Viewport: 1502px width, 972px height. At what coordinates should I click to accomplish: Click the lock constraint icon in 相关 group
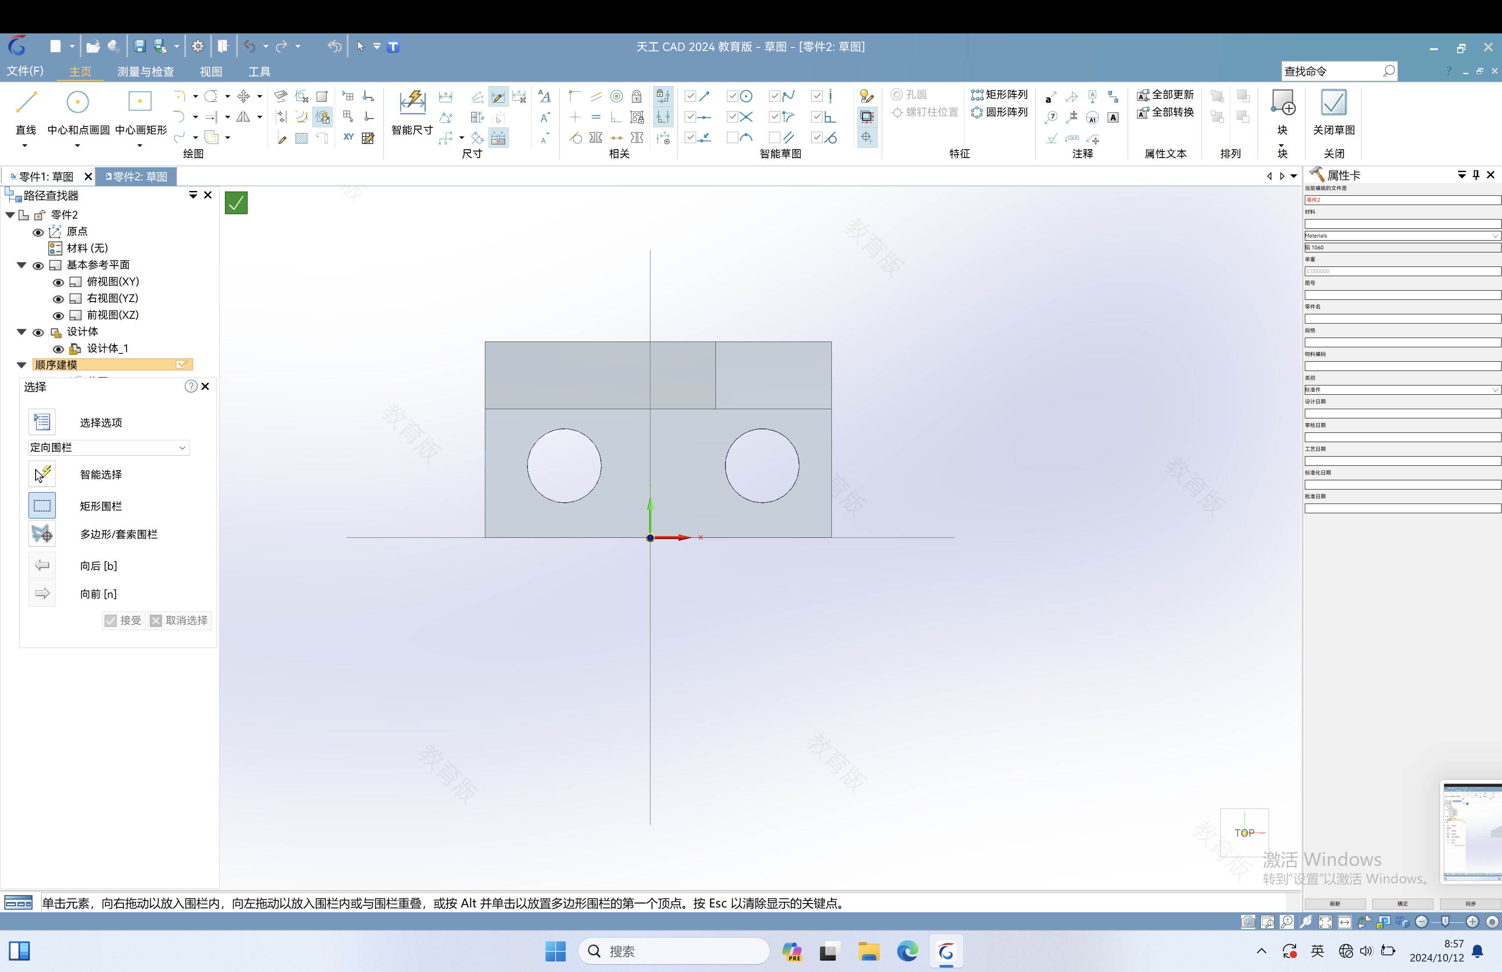(637, 96)
